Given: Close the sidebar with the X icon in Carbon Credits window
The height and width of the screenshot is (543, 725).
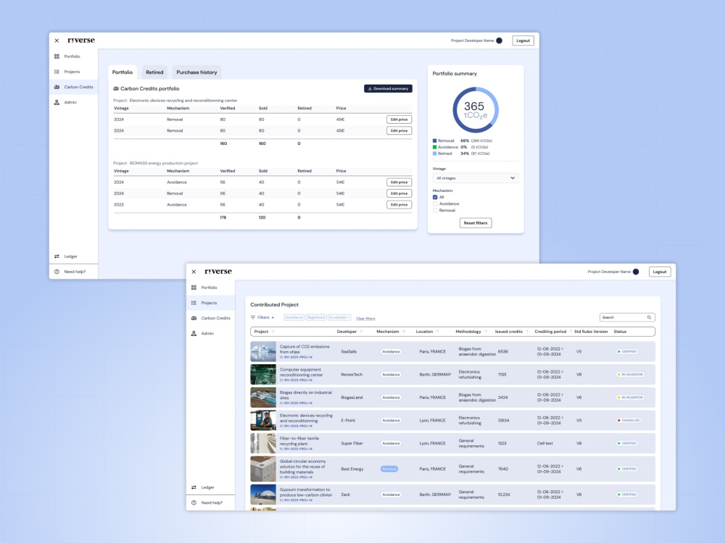Looking at the screenshot, I should (x=57, y=41).
